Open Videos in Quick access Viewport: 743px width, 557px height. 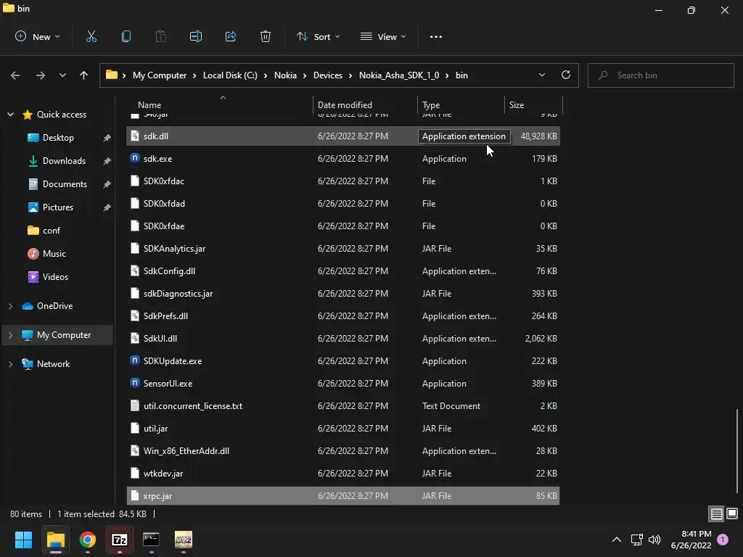tap(55, 276)
